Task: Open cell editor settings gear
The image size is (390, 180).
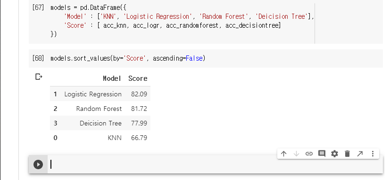Action: (x=334, y=154)
